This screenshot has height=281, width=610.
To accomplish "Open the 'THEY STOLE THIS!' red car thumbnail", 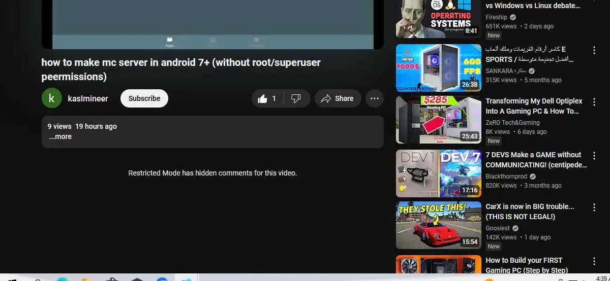I will coord(439,225).
